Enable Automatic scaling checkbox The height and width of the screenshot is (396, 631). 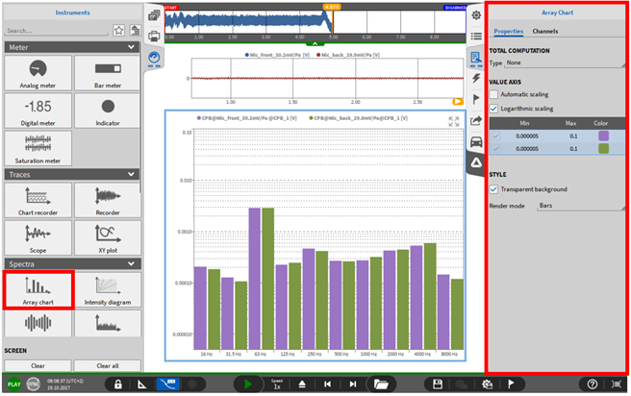click(494, 96)
